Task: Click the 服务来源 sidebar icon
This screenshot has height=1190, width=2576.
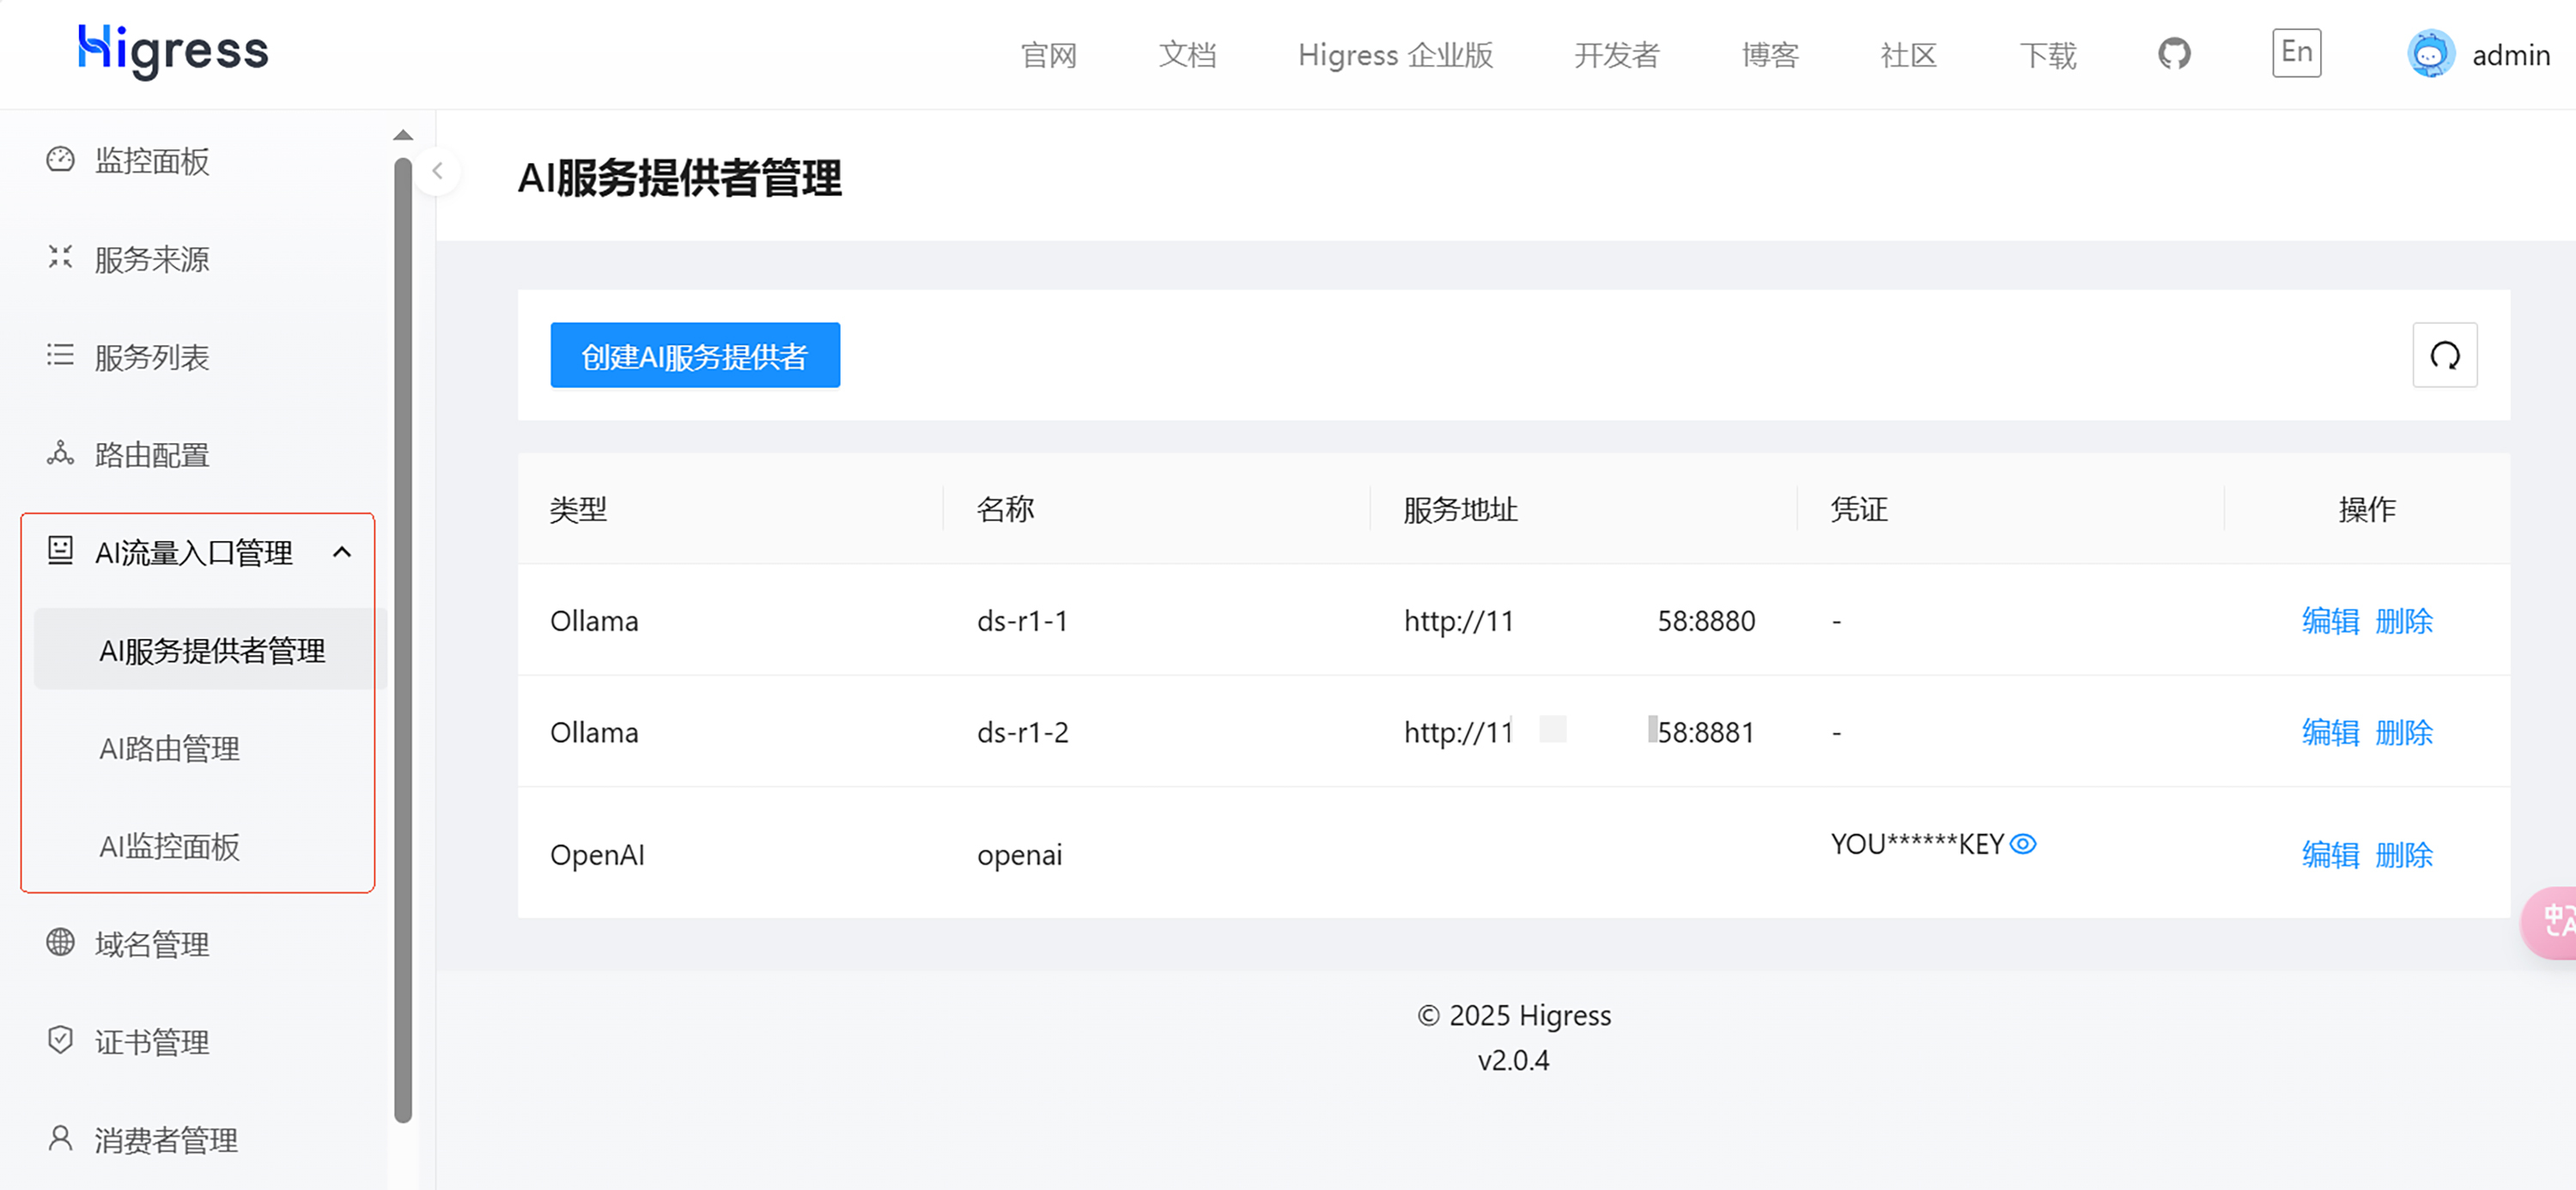Action: click(x=60, y=258)
